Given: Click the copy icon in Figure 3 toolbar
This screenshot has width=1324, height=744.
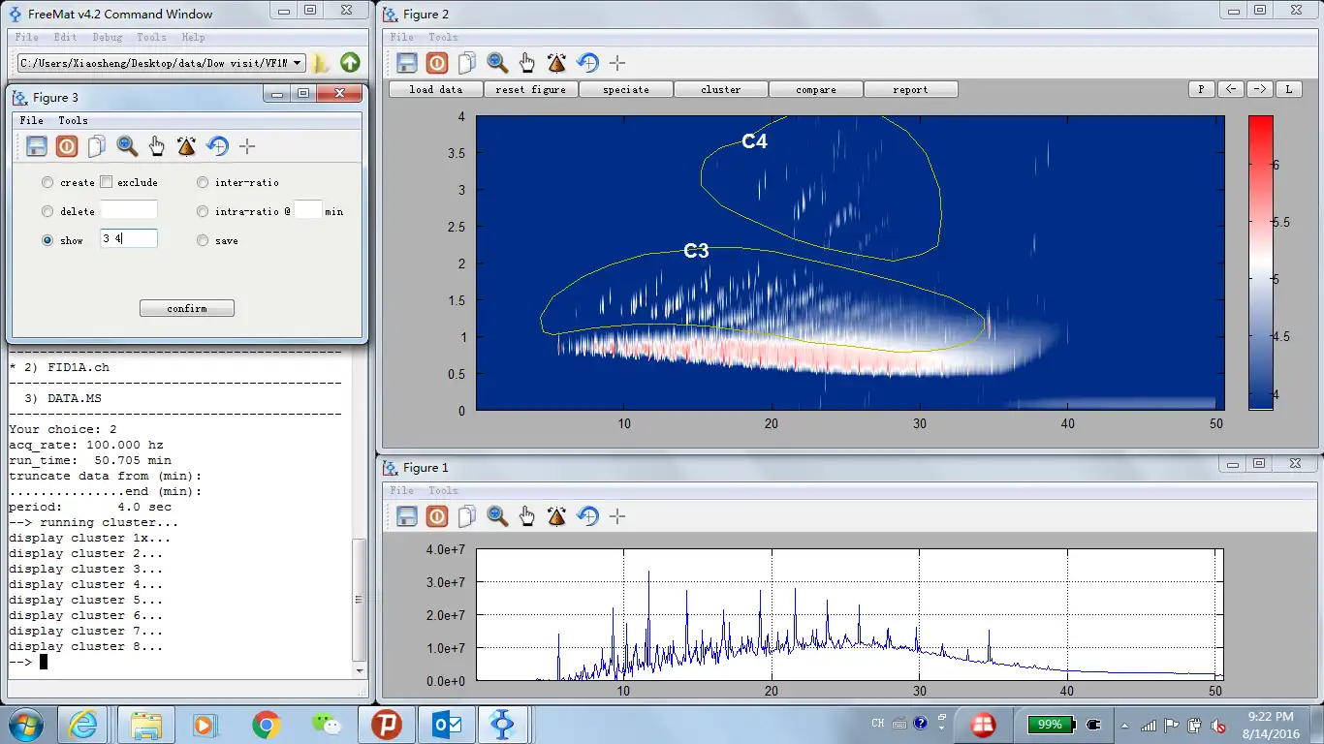Looking at the screenshot, I should [x=97, y=146].
